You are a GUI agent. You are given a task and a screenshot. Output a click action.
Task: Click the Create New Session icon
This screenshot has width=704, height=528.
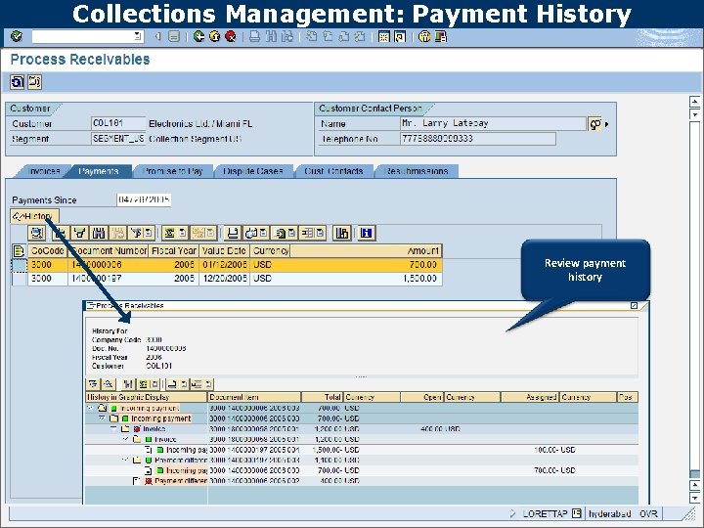click(x=384, y=37)
